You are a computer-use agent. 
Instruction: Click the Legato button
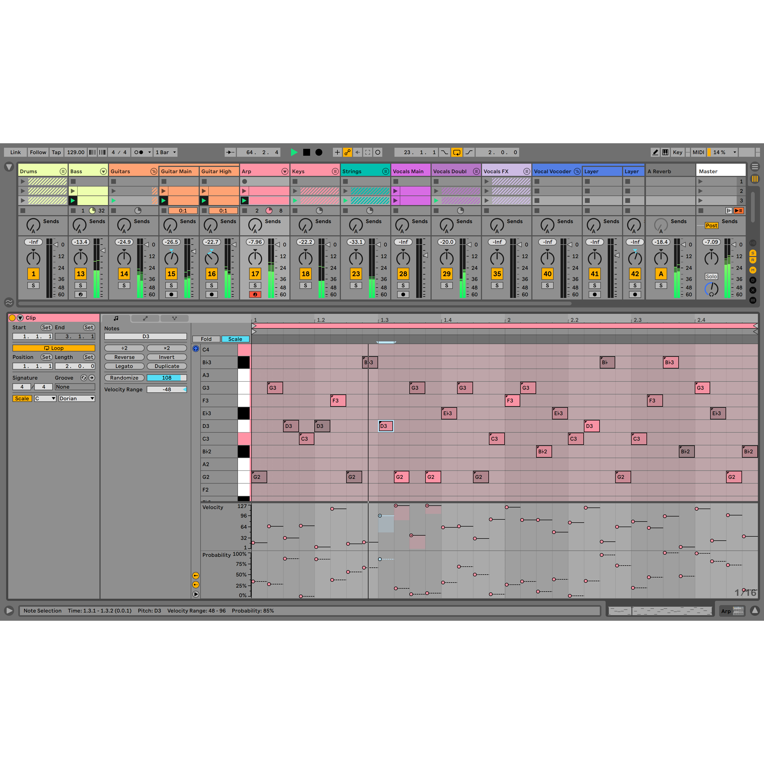pos(124,366)
